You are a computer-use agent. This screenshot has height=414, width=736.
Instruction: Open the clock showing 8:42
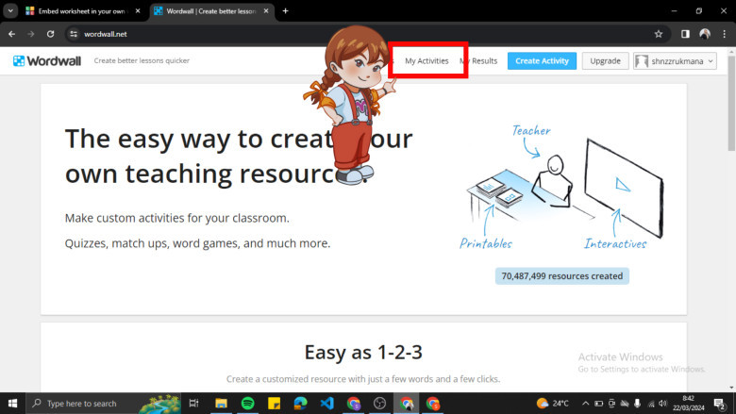[689, 404]
